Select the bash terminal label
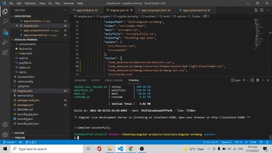272x153 pixels. click(x=236, y=80)
